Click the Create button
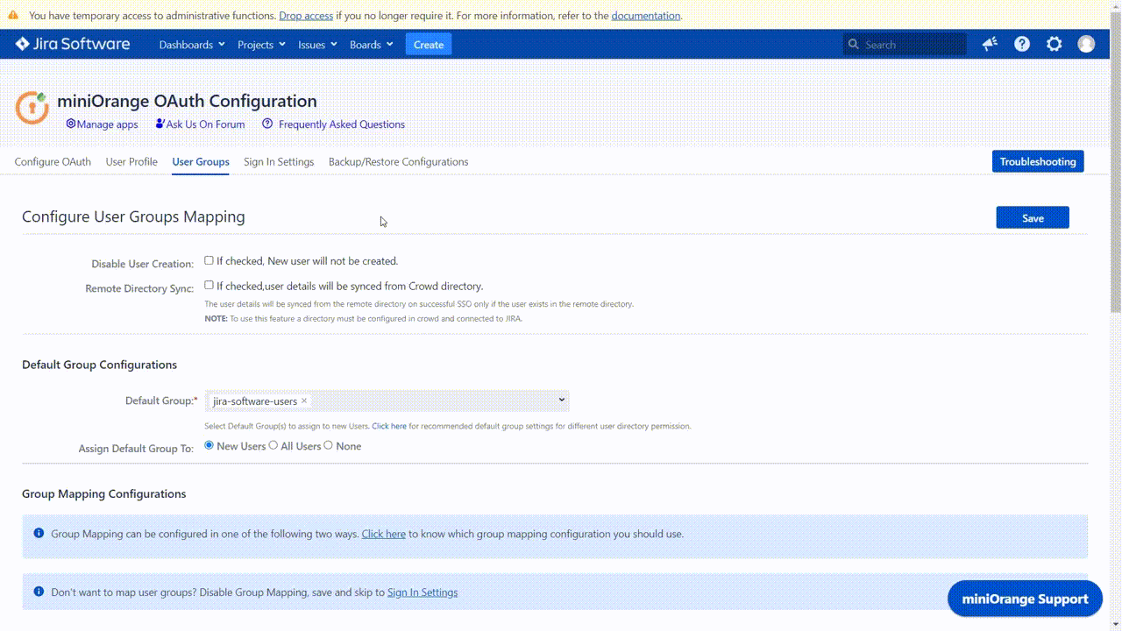Image resolution: width=1122 pixels, height=631 pixels. [429, 45]
